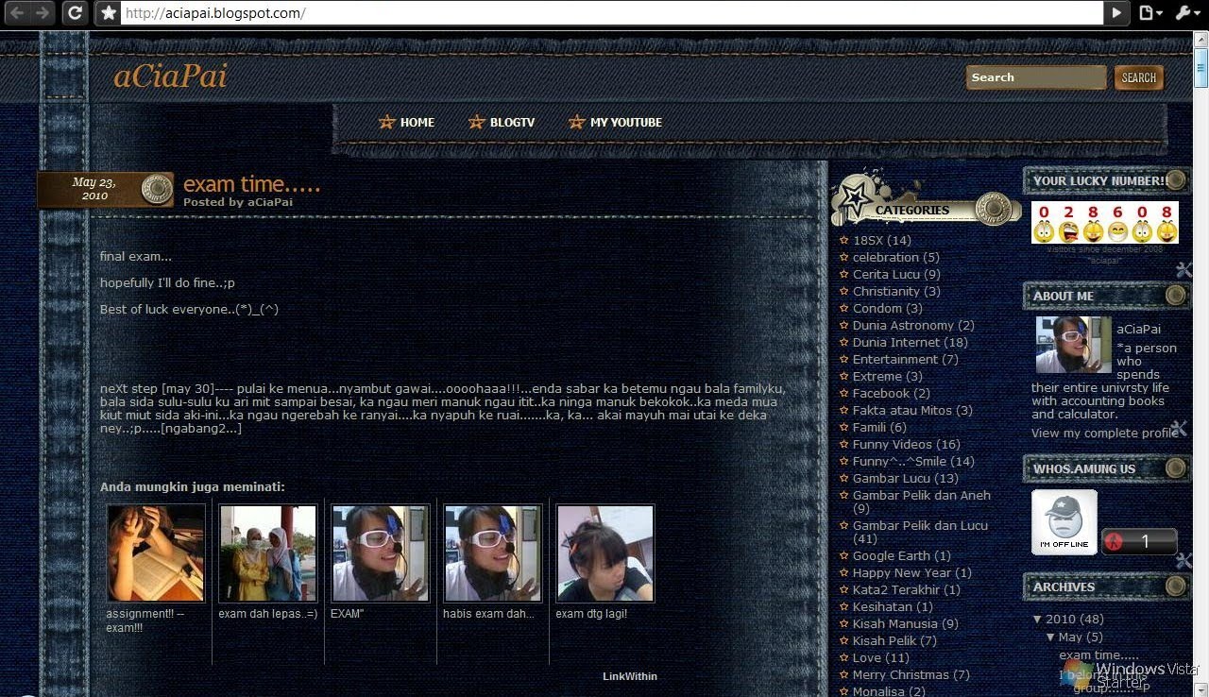Open the 'assignment!! -- exam!!!' related thumbnail
1209x697 pixels.
[156, 552]
